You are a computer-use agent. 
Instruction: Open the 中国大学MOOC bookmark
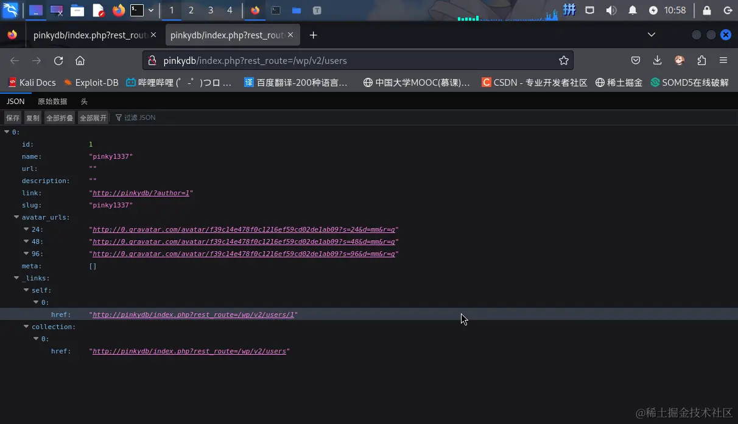[x=416, y=82]
